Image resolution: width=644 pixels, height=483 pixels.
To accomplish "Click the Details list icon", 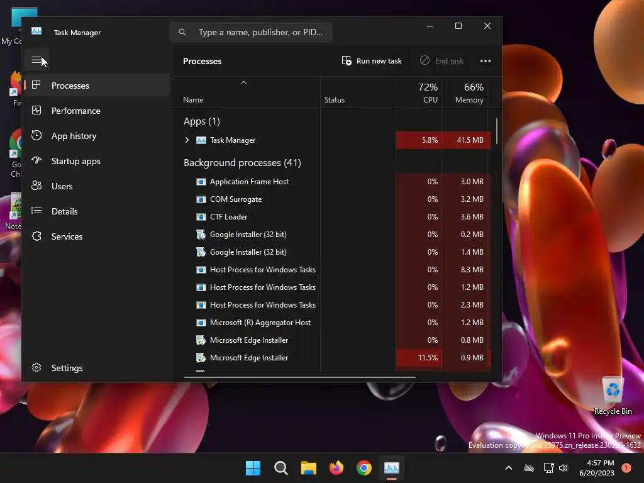I will (36, 211).
